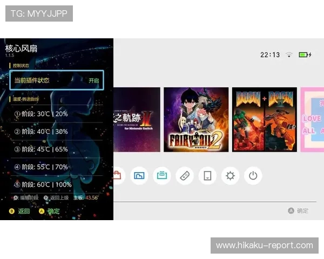Click the 核心风扇 overlay title
This screenshot has height=259, width=324.
(21, 49)
